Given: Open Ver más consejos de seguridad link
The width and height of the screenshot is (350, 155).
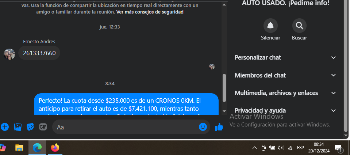Looking at the screenshot, I should pyautogui.click(x=150, y=12).
